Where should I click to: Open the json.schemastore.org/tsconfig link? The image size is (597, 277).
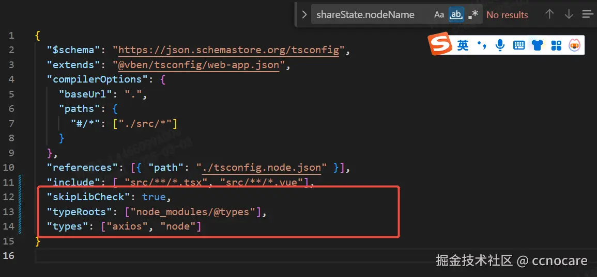click(228, 50)
